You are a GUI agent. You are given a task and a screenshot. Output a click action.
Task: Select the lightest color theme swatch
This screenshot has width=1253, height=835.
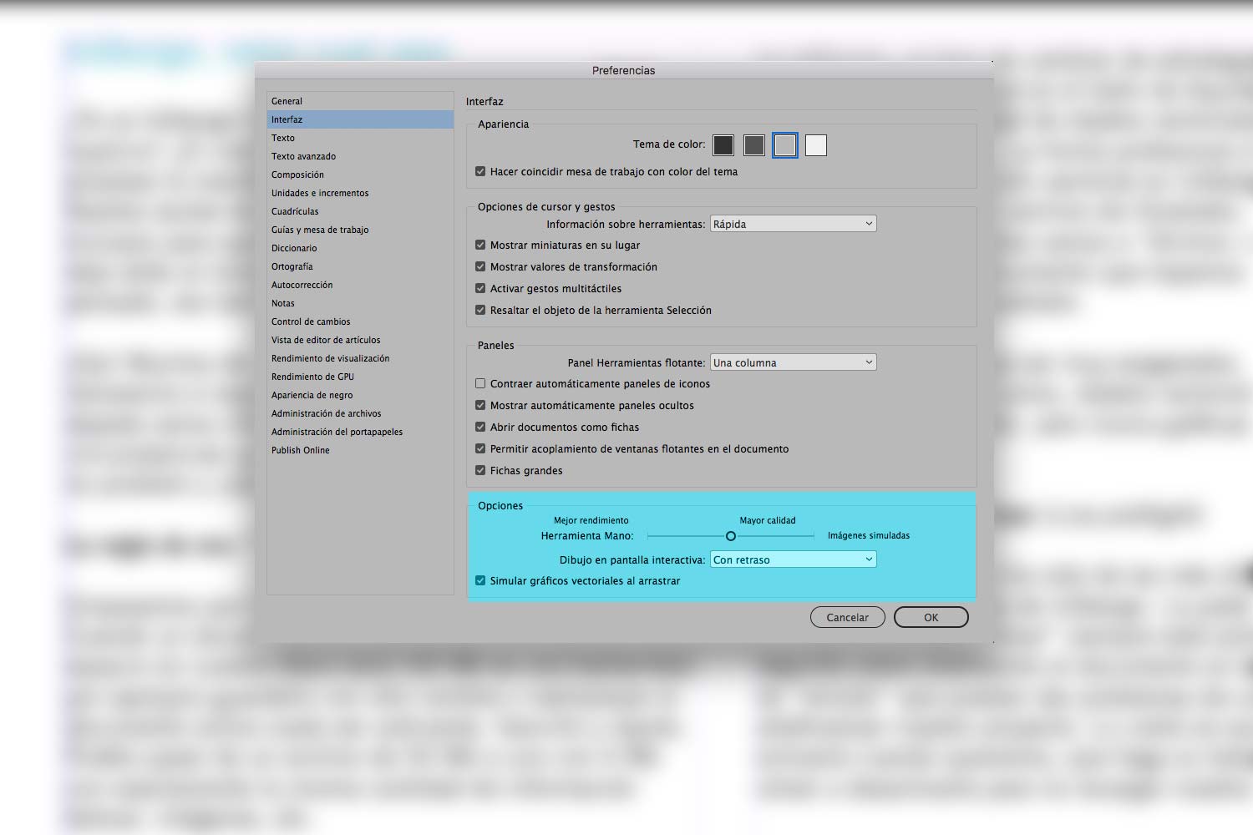816,145
